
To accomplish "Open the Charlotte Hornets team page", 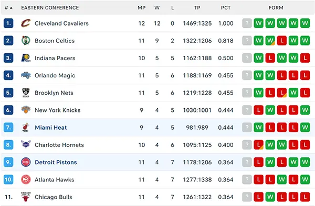I will [x=59, y=145].
